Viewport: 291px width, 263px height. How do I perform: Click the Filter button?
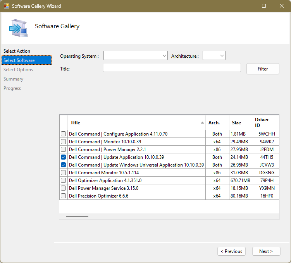click(x=263, y=69)
